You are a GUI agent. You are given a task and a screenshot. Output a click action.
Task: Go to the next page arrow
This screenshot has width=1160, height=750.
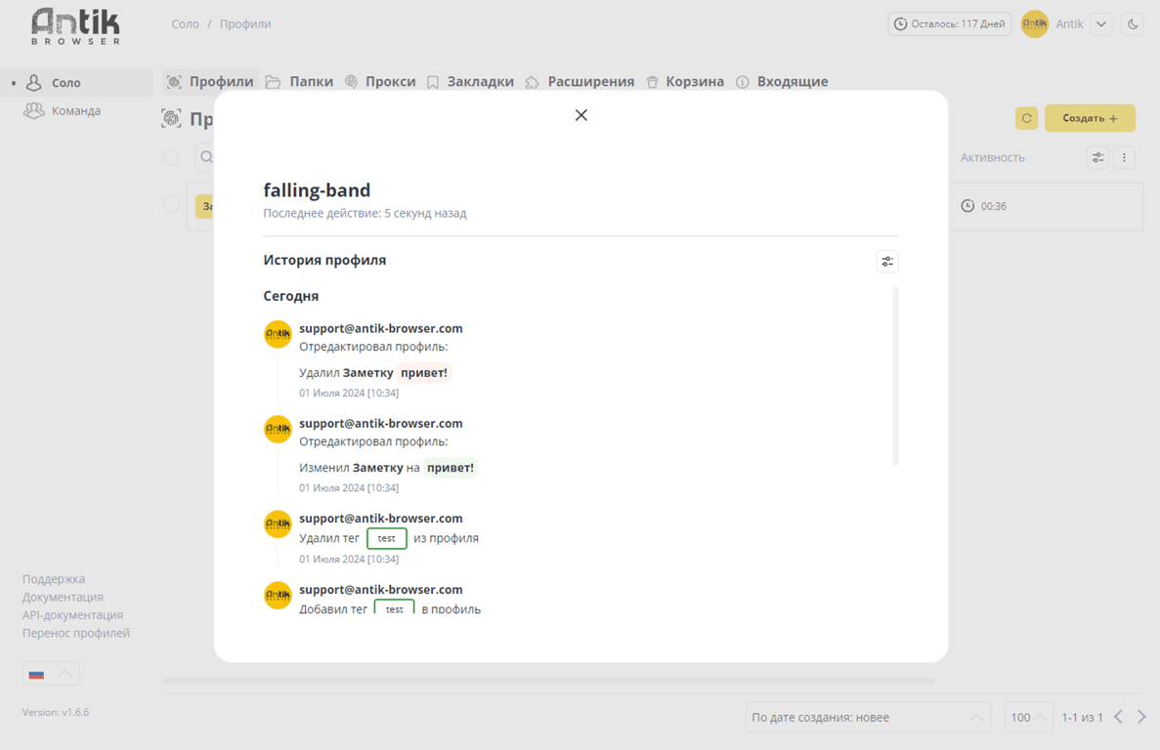(x=1141, y=718)
